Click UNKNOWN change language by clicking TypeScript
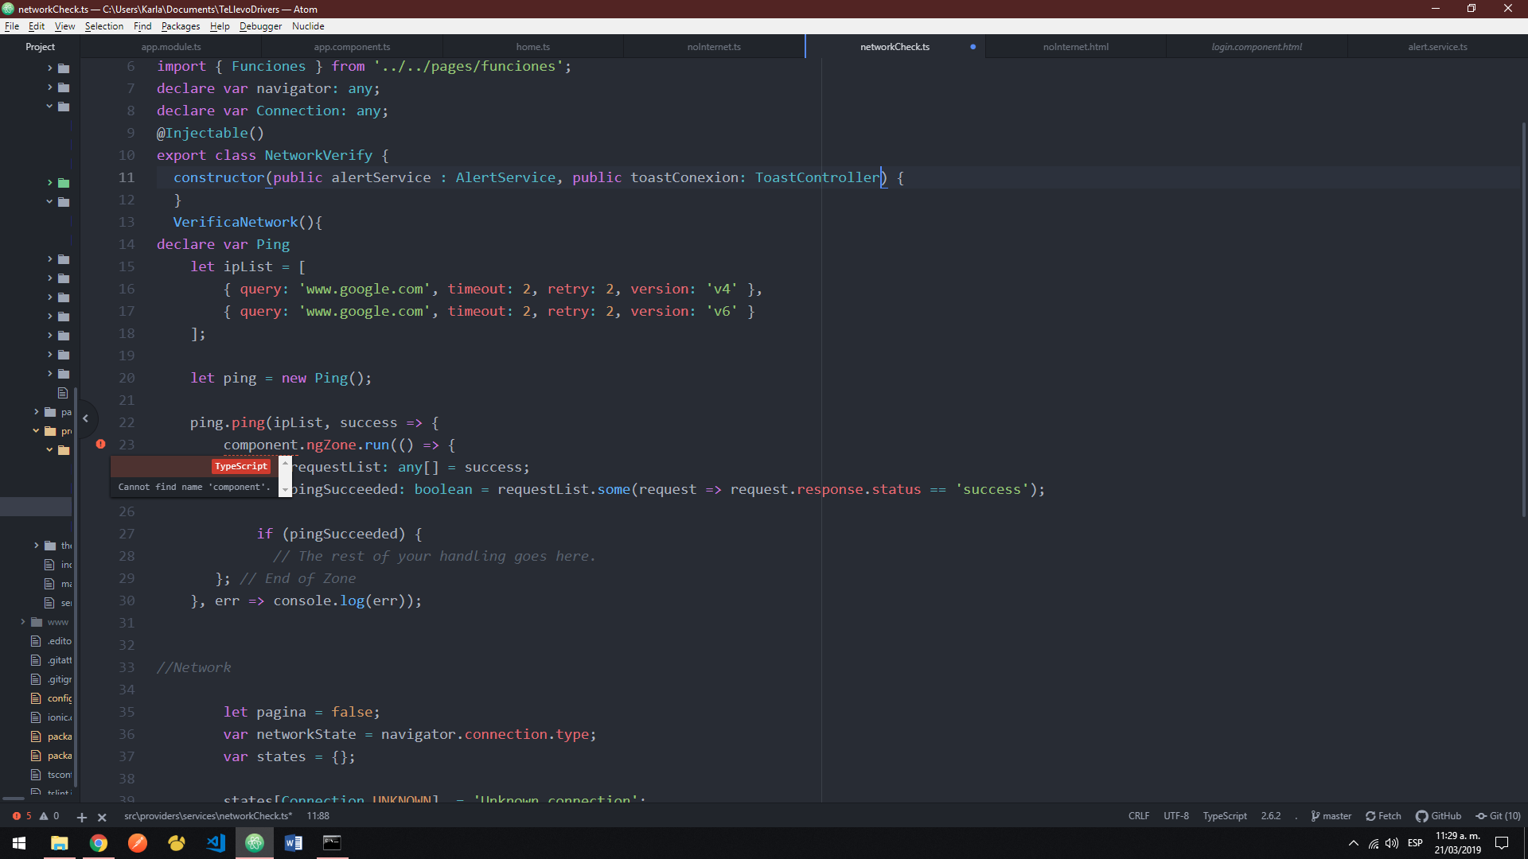1528x859 pixels. coord(1223,815)
